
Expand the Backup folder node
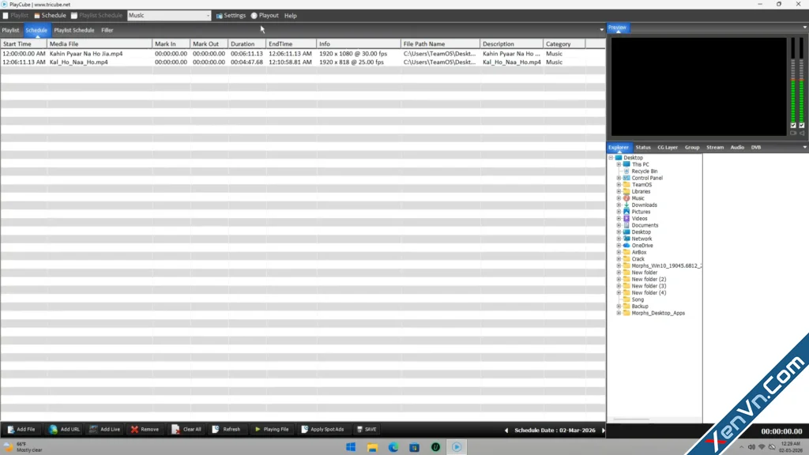click(x=619, y=306)
